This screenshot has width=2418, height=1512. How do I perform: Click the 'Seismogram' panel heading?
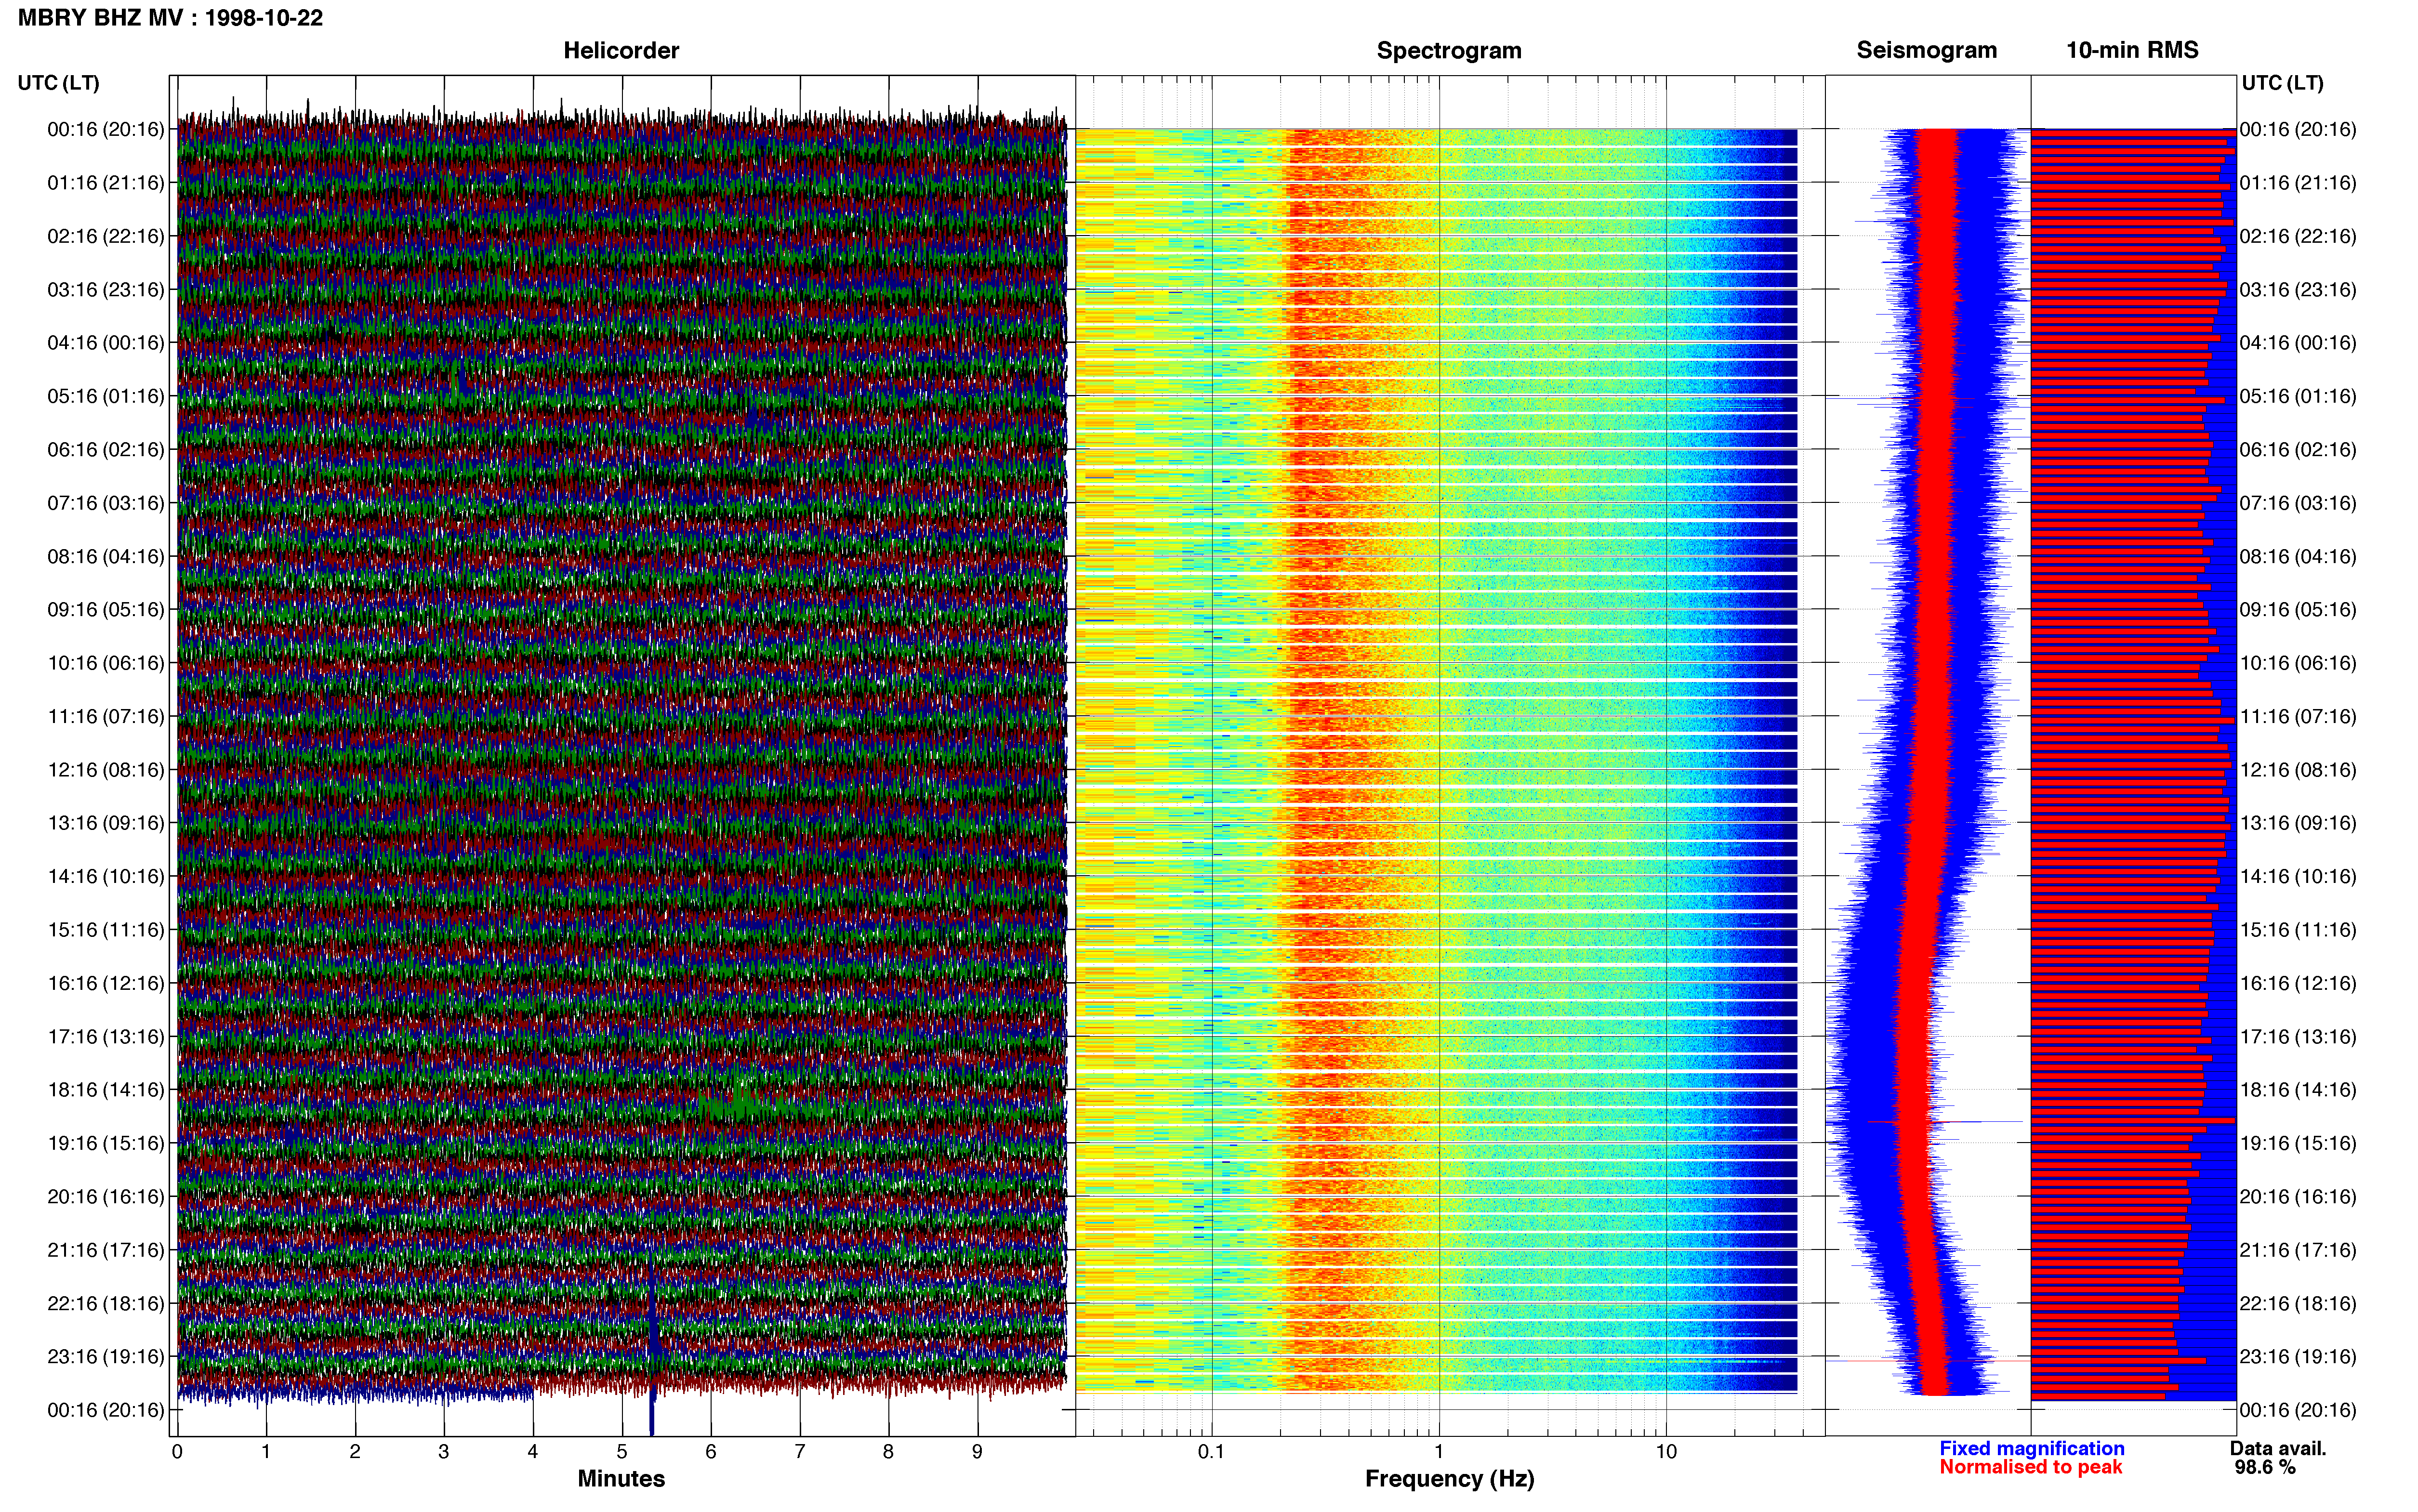pyautogui.click(x=1926, y=50)
